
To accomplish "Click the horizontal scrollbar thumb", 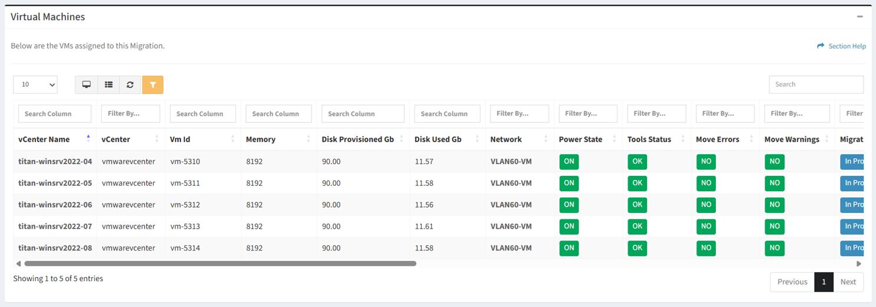I will [220, 263].
